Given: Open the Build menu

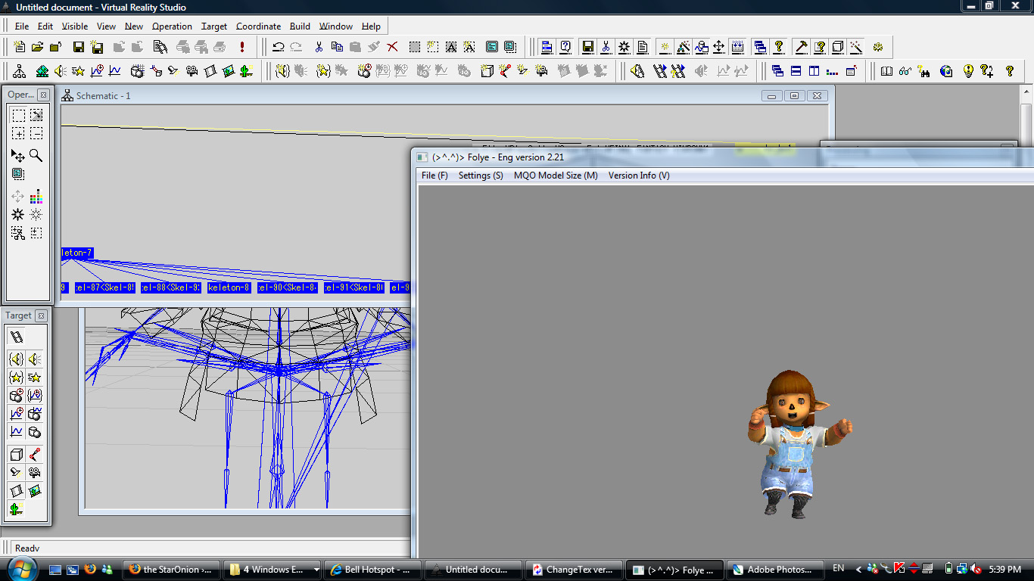Looking at the screenshot, I should pyautogui.click(x=300, y=26).
